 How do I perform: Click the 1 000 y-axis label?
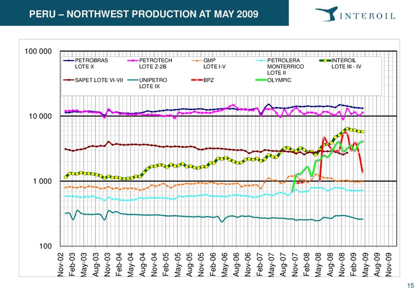point(42,181)
